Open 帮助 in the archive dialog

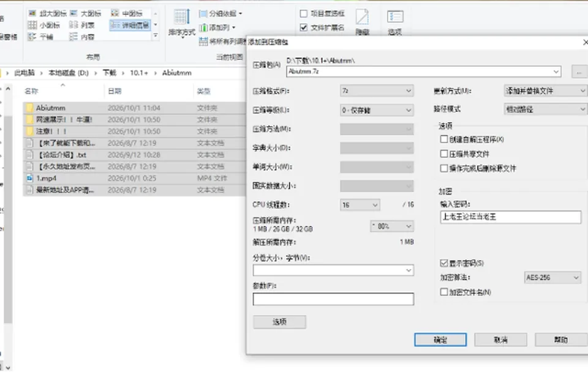[561, 340]
